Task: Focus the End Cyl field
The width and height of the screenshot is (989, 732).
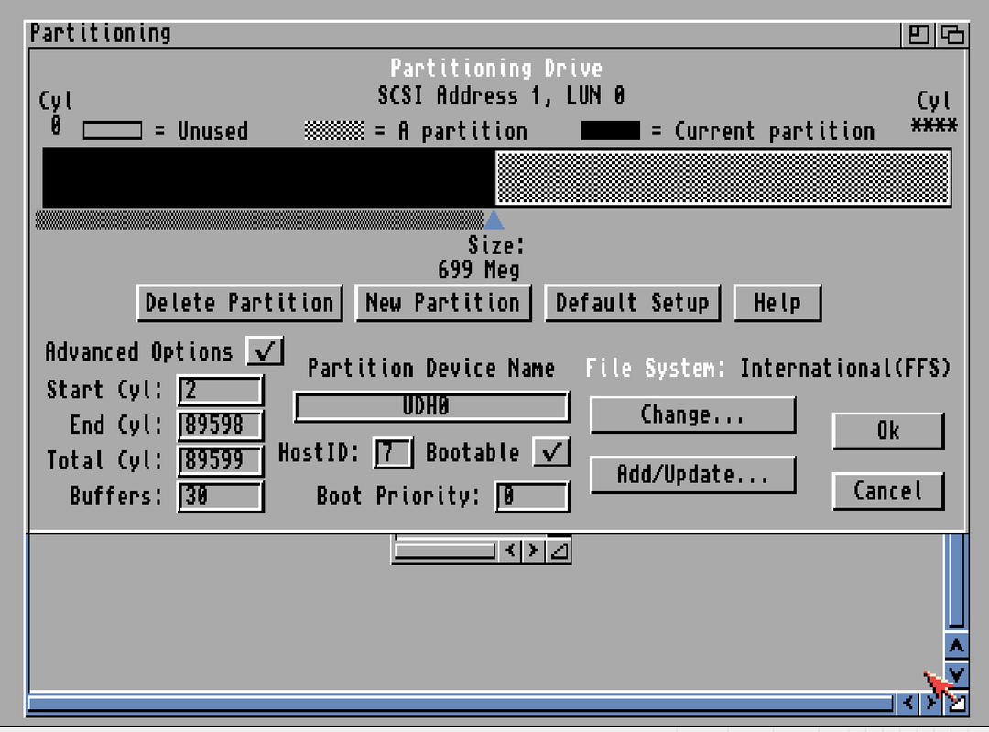Action: click(x=220, y=425)
